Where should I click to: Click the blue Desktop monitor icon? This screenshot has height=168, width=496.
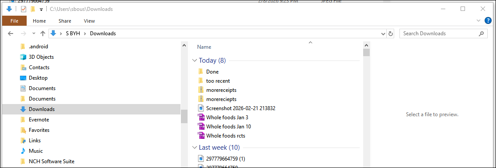(x=23, y=78)
